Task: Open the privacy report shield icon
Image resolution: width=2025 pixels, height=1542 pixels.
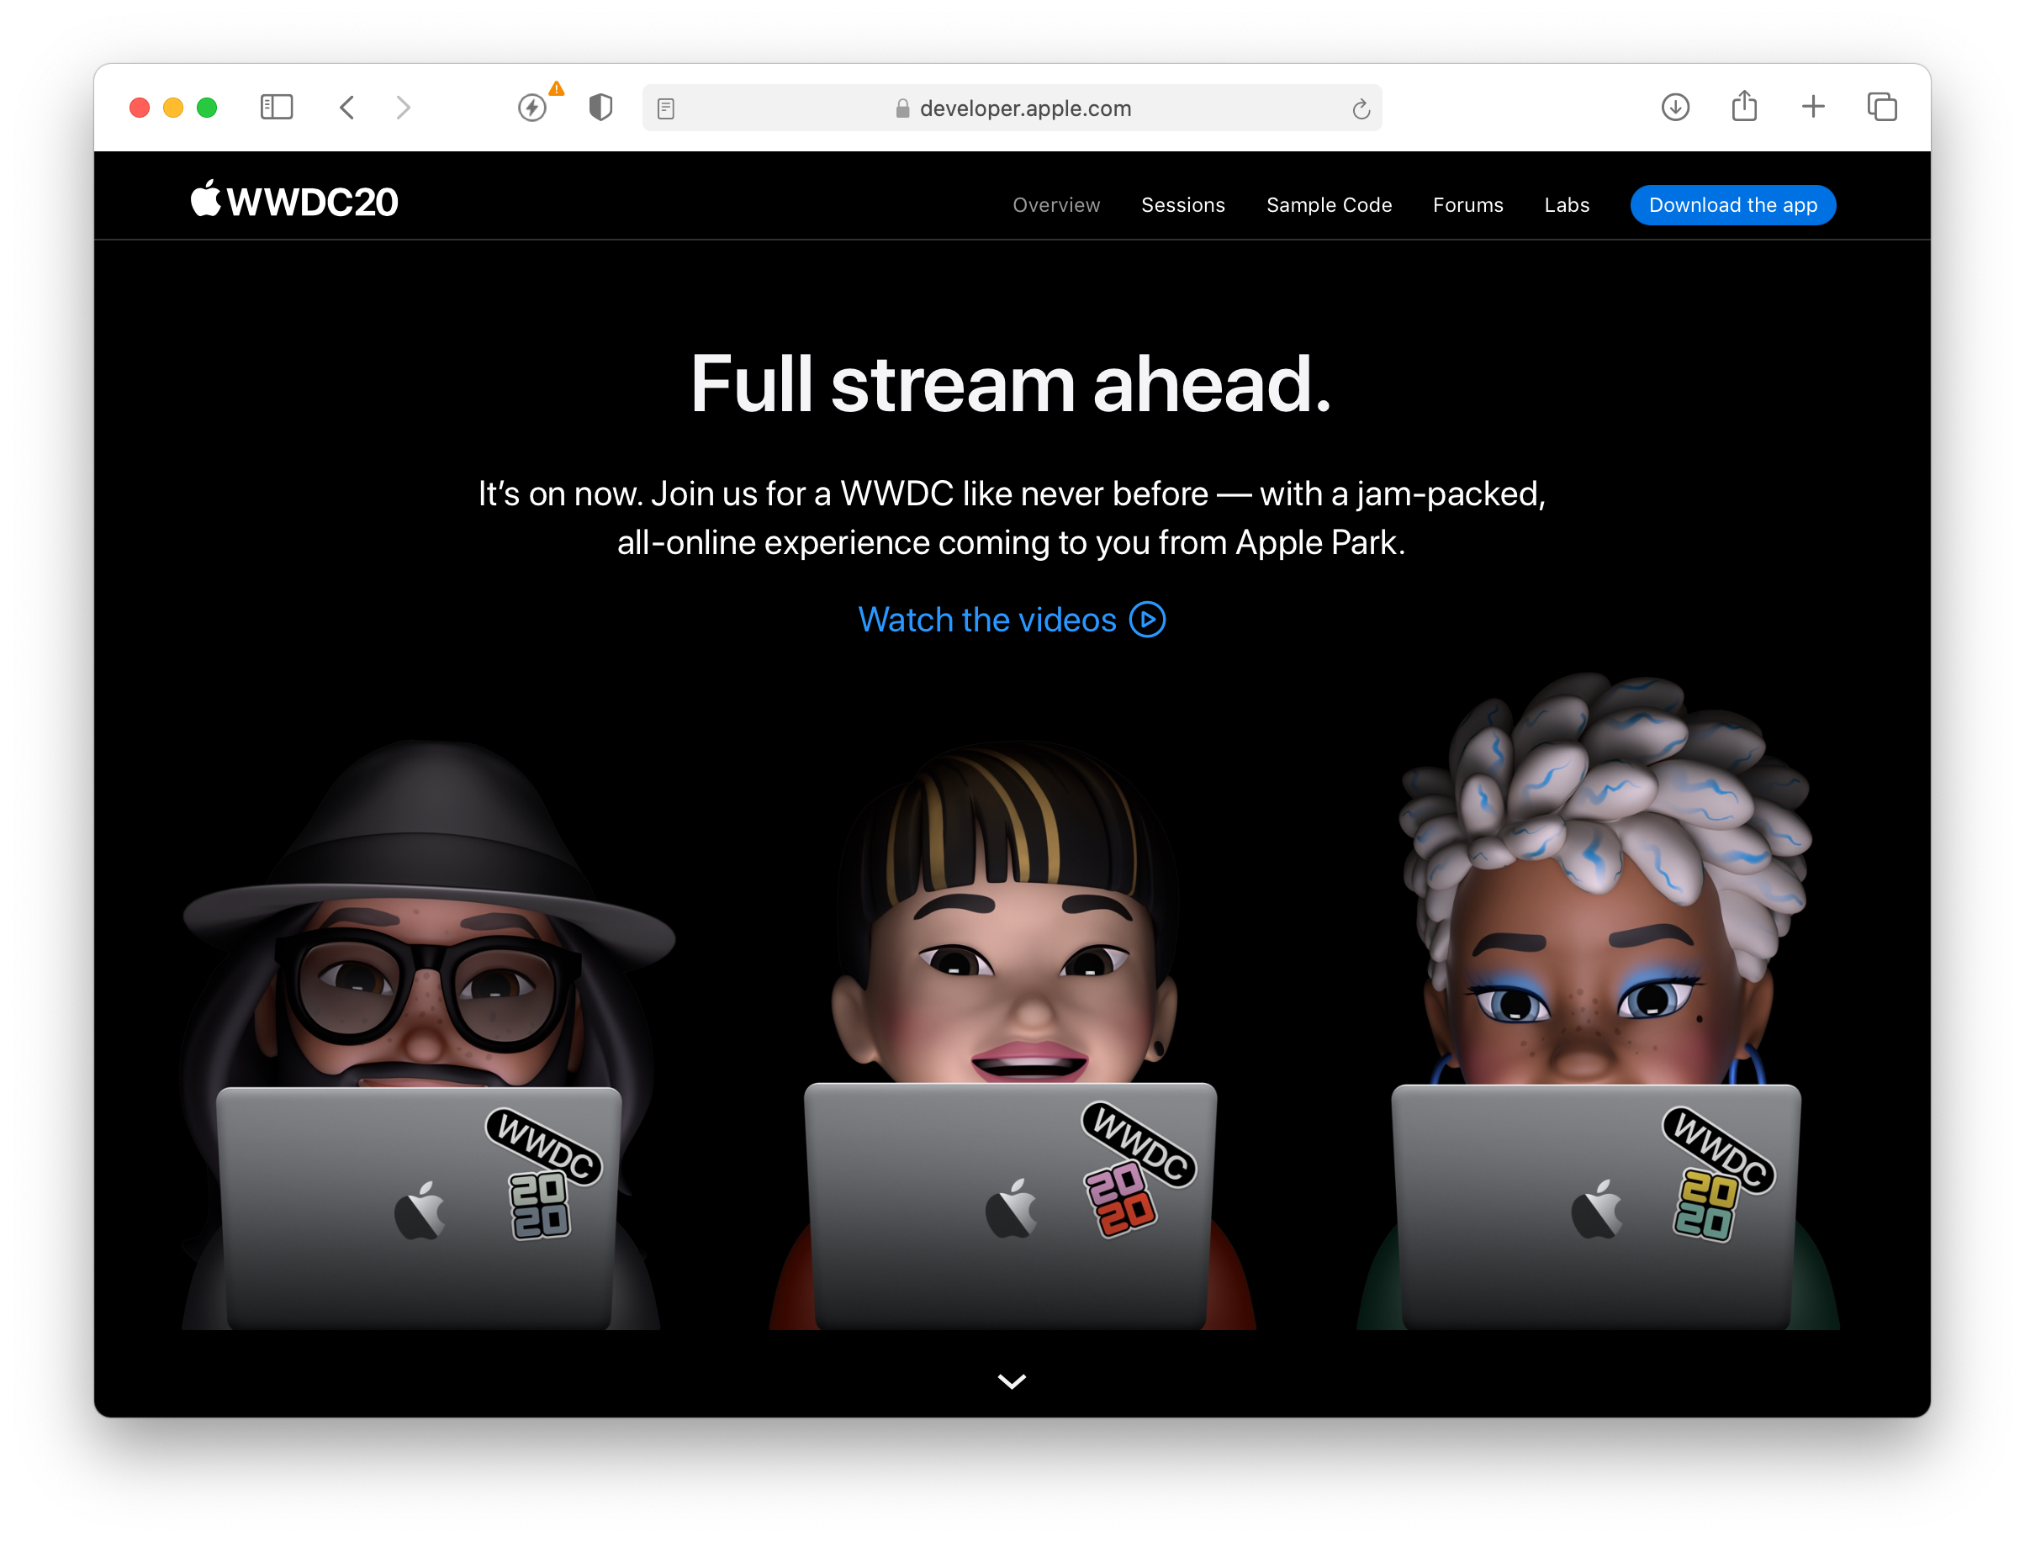Action: [600, 108]
